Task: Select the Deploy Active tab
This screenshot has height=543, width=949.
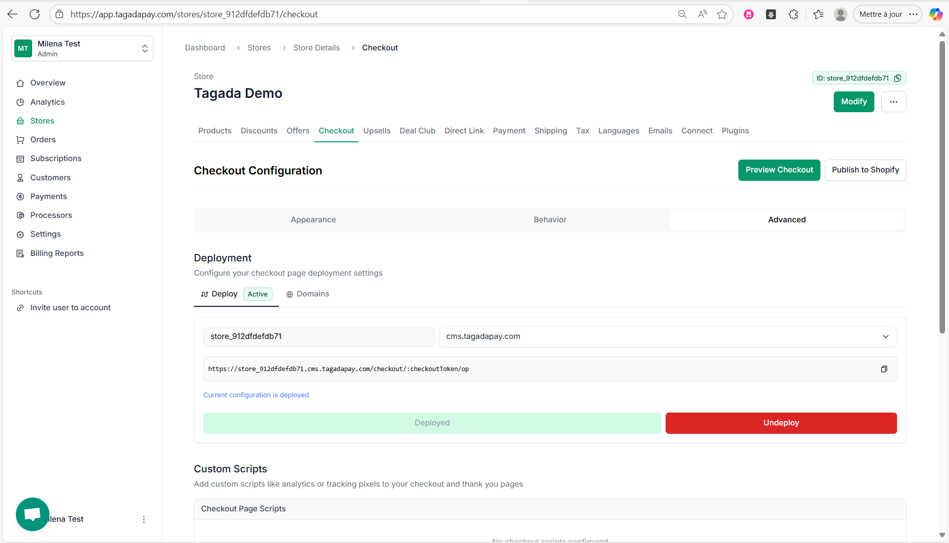Action: click(236, 294)
